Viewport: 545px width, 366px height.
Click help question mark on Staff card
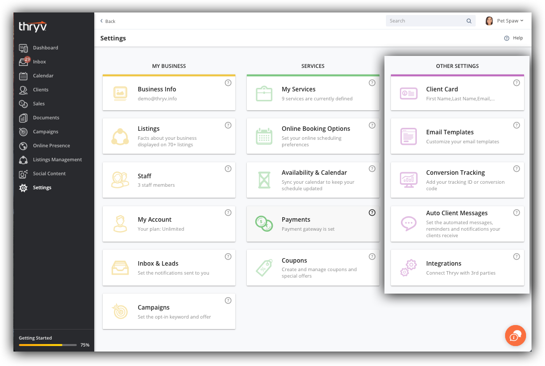[x=228, y=169]
